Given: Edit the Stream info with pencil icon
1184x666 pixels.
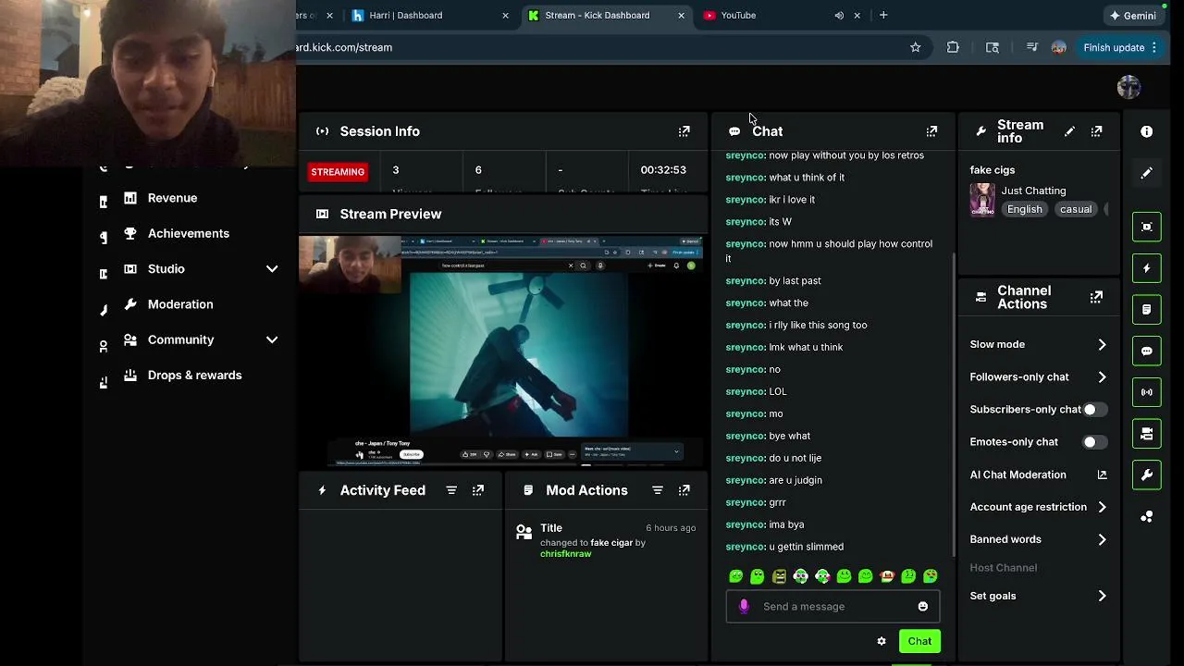Looking at the screenshot, I should pos(1069,131).
